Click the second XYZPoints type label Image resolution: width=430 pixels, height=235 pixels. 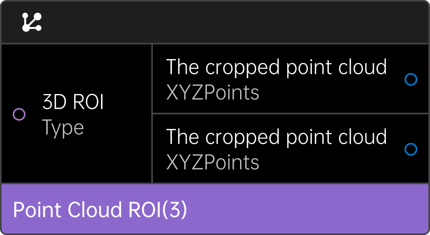coord(213,162)
